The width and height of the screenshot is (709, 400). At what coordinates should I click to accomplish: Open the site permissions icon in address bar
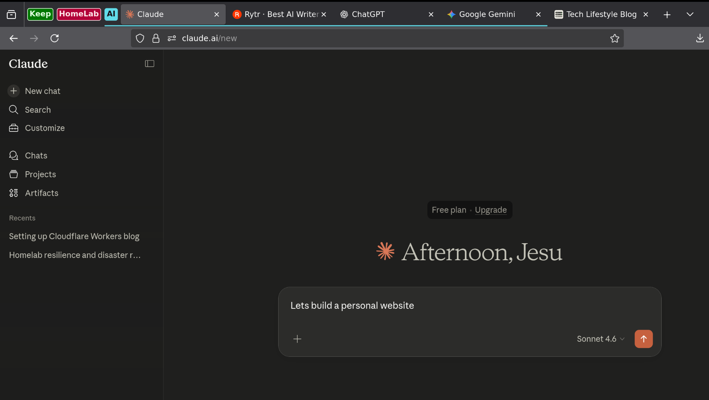[x=172, y=38]
